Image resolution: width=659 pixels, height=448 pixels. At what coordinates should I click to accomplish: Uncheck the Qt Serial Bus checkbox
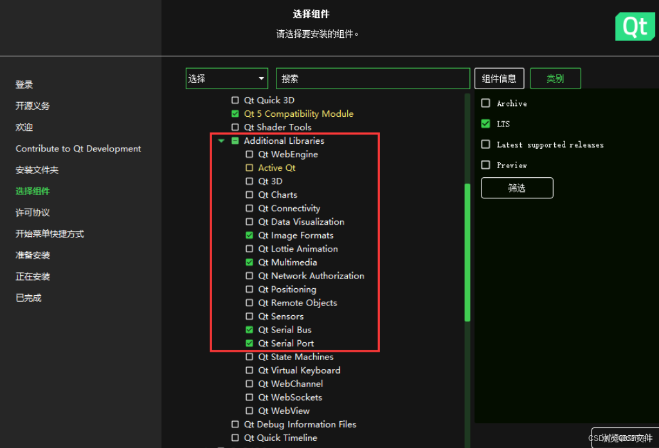click(249, 330)
